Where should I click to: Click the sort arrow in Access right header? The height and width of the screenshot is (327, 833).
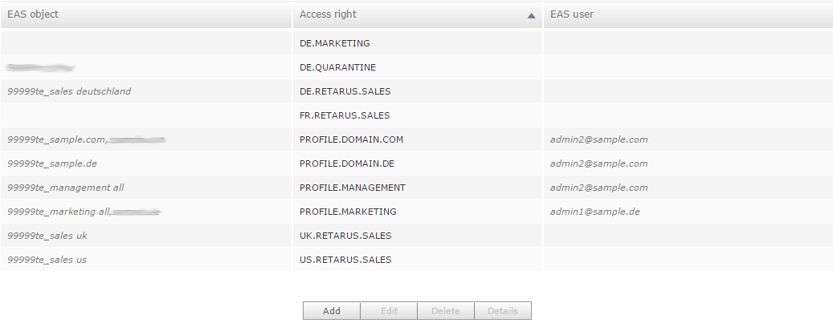pos(531,15)
